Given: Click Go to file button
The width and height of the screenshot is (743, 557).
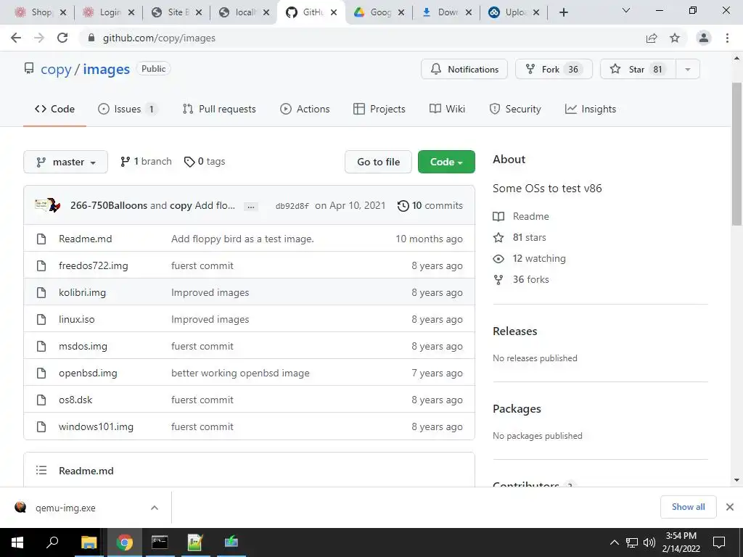Looking at the screenshot, I should point(378,162).
